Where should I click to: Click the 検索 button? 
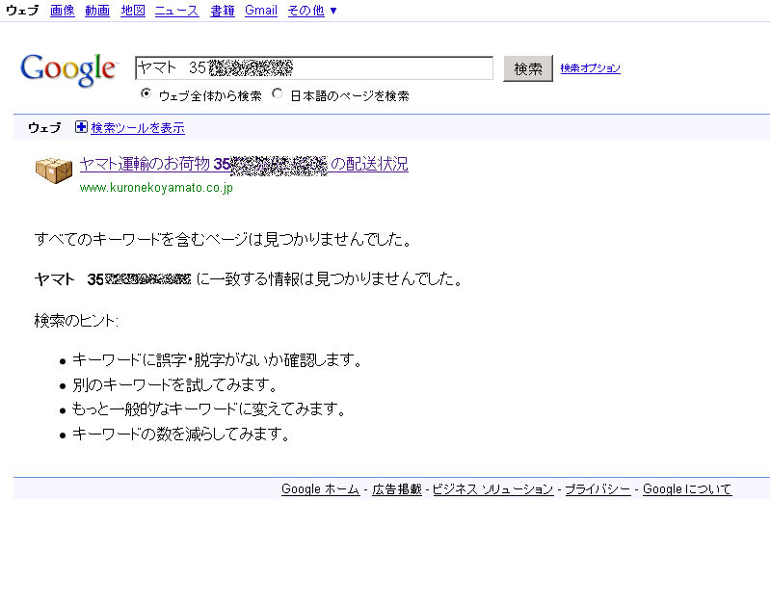click(528, 68)
